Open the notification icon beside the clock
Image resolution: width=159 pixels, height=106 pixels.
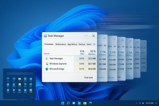click(156, 103)
